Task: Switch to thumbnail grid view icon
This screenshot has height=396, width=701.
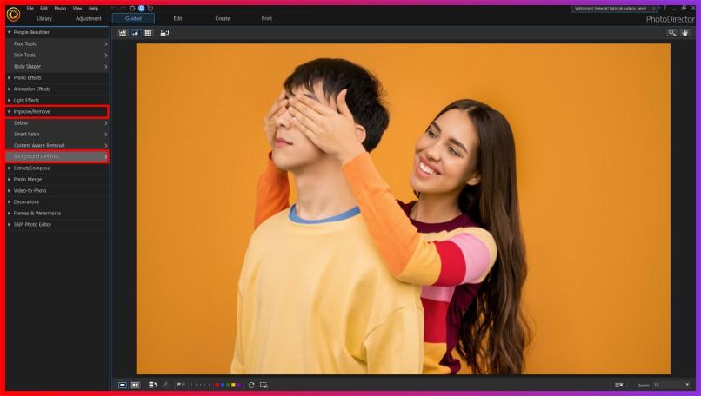Action: (x=148, y=32)
